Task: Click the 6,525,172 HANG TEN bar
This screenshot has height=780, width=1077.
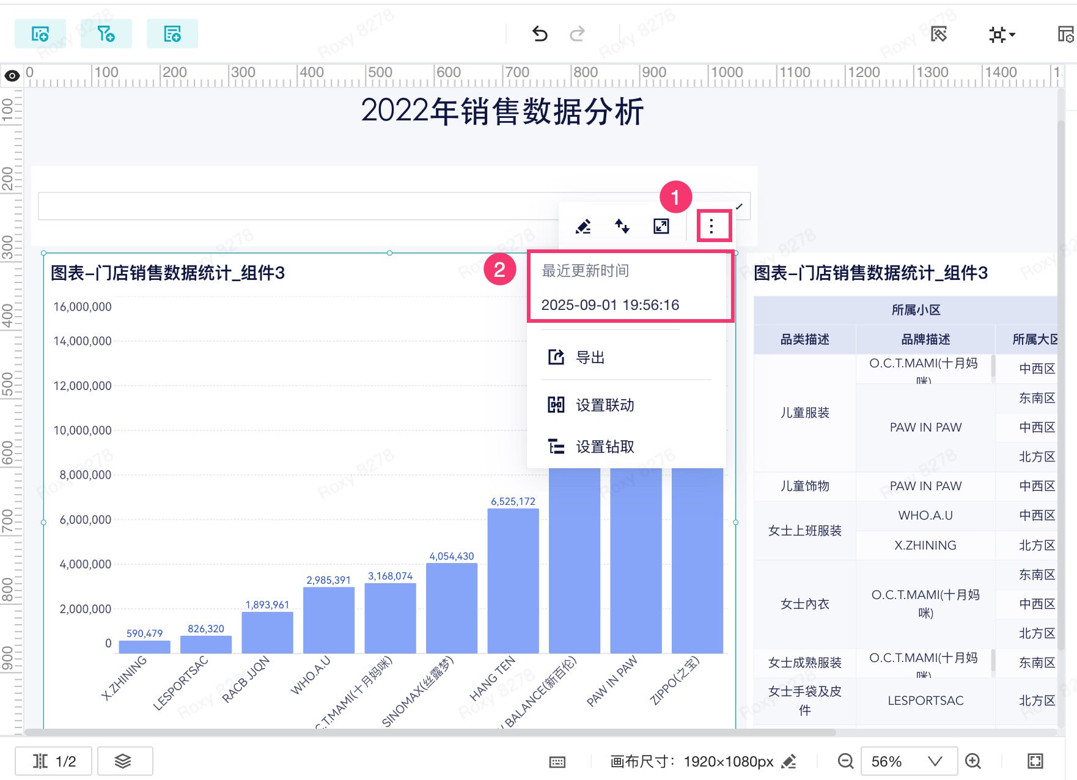Action: (x=513, y=581)
